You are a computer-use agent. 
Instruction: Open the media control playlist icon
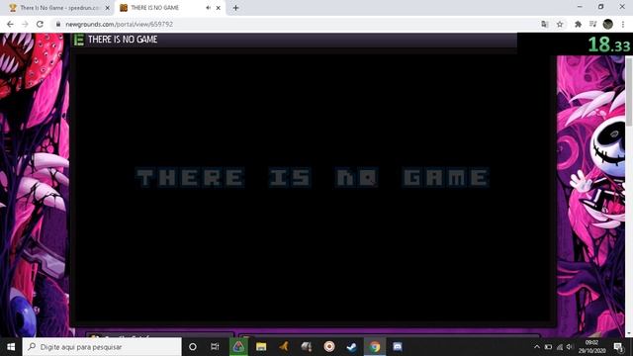(593, 24)
